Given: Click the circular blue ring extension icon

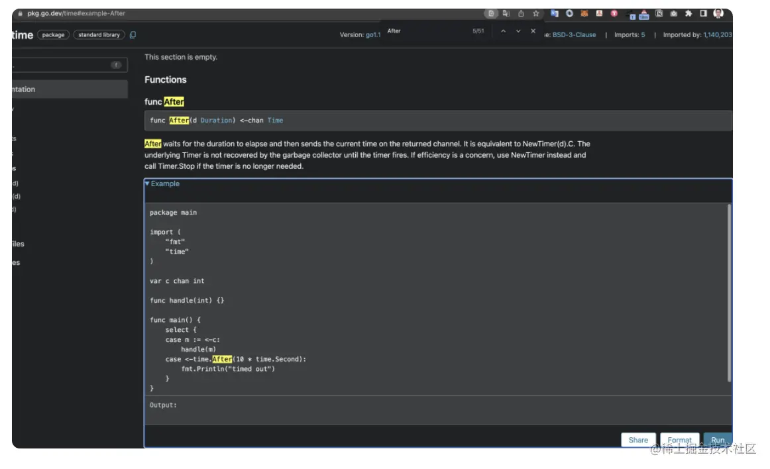Looking at the screenshot, I should [x=569, y=14].
